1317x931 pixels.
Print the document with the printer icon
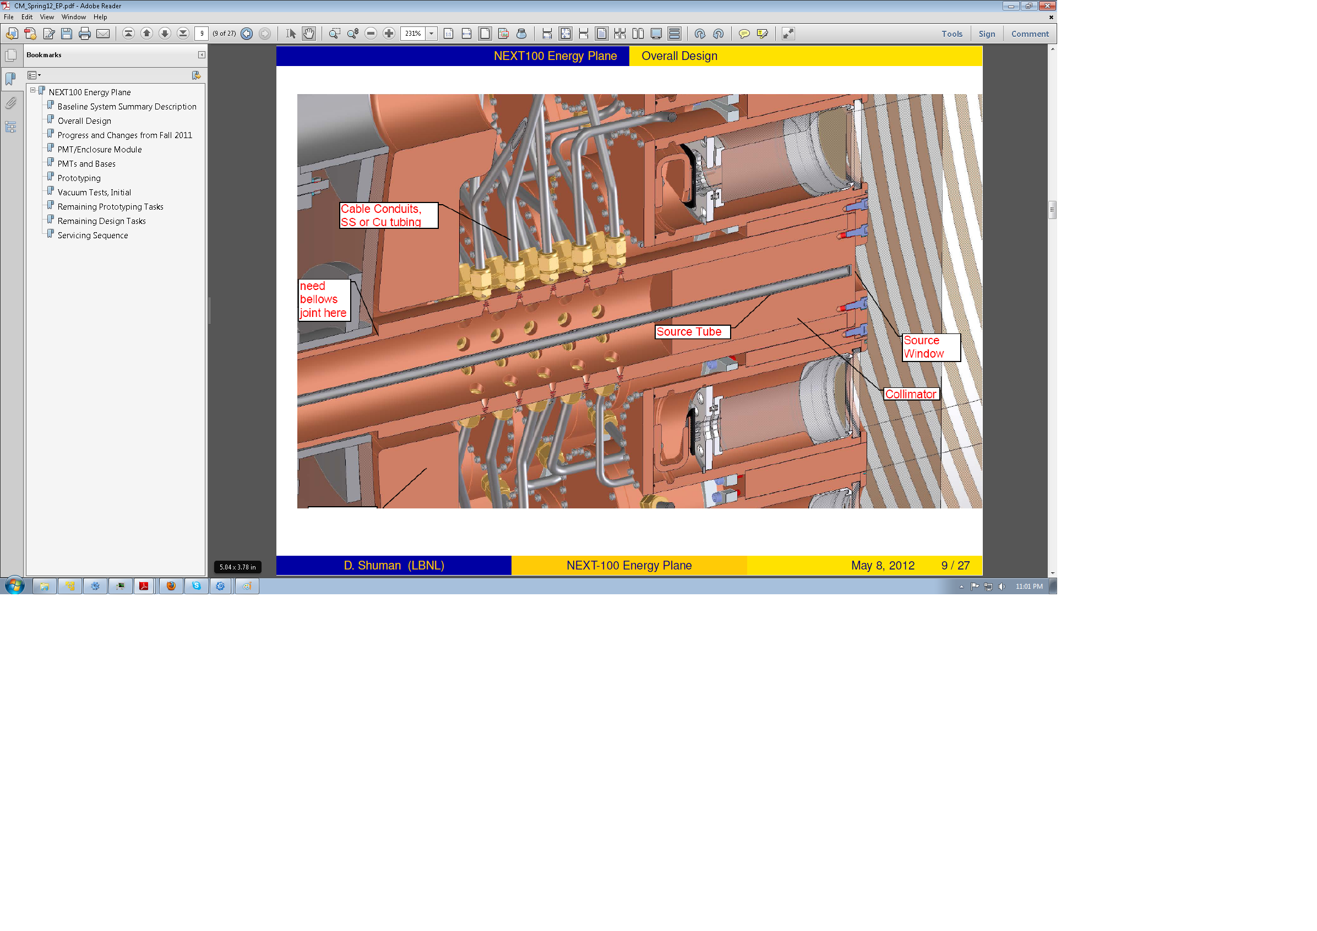tap(85, 34)
